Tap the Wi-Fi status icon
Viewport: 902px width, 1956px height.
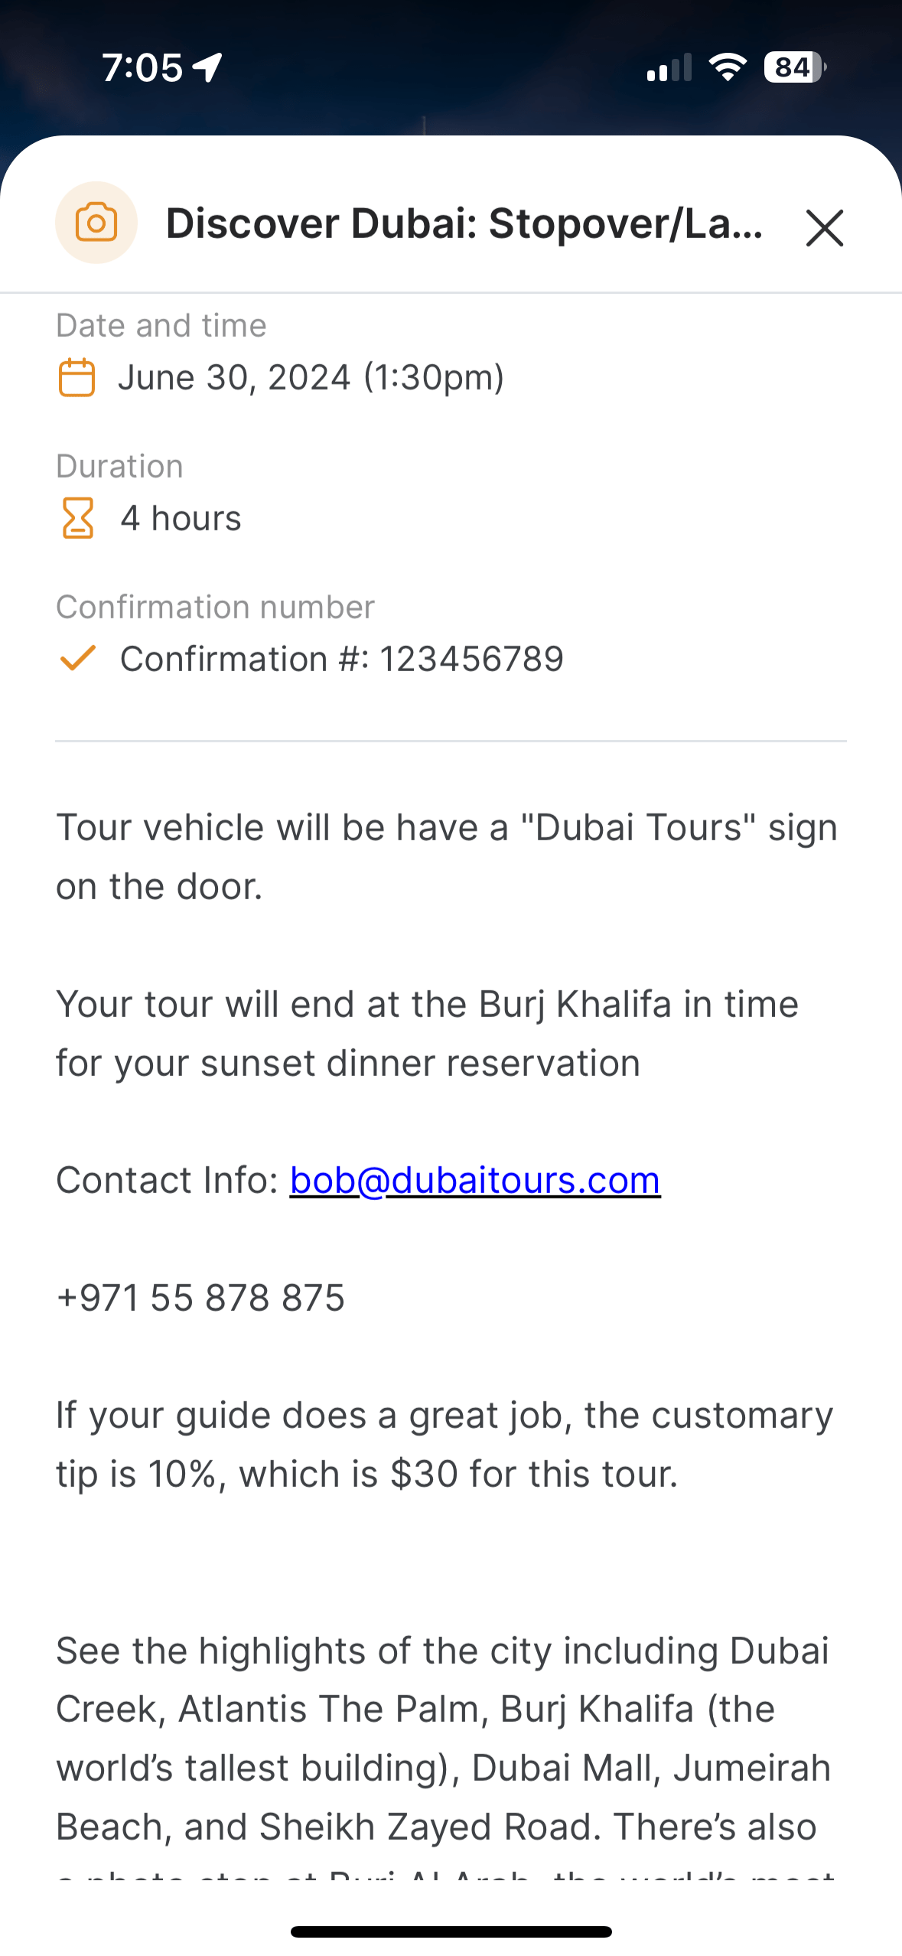point(728,67)
